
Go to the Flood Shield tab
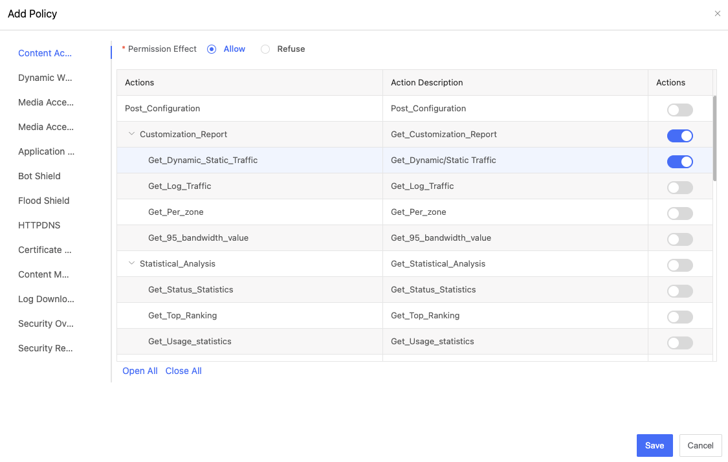(x=43, y=201)
